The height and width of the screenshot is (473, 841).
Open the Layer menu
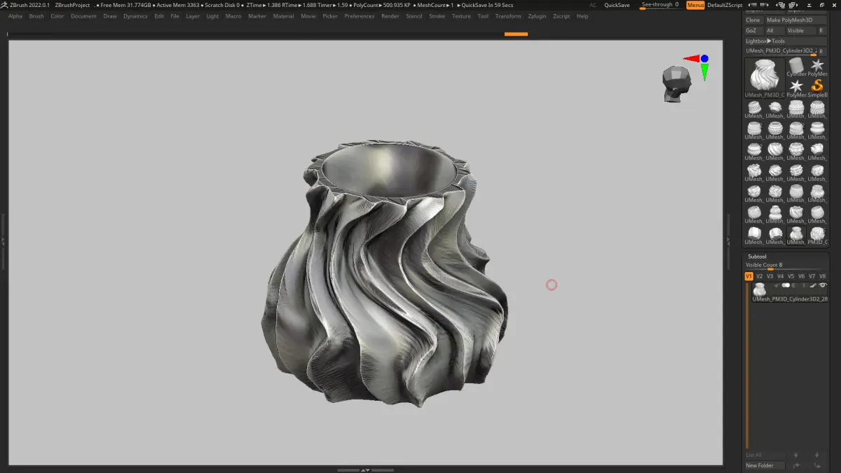pyautogui.click(x=193, y=16)
